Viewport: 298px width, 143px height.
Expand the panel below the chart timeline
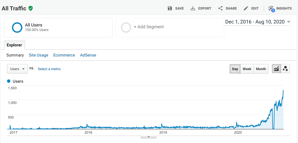[148, 137]
